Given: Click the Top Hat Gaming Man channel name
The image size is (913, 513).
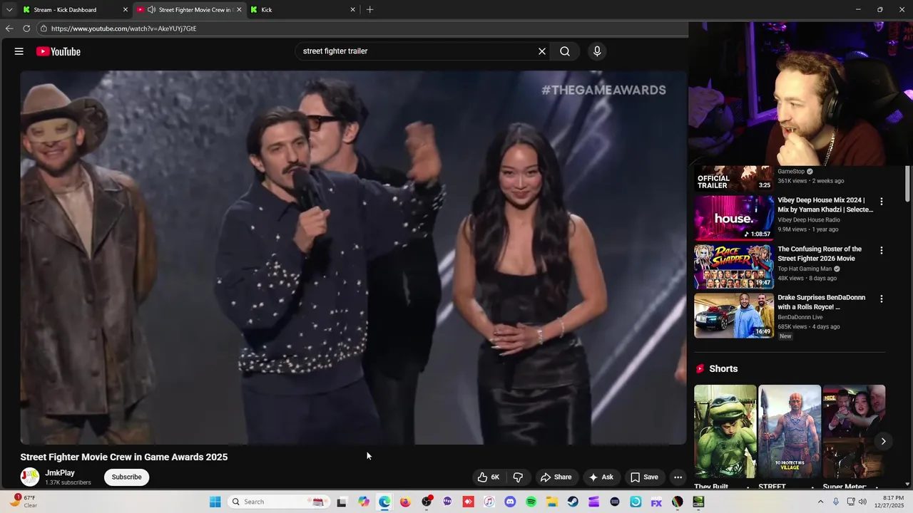Looking at the screenshot, I should [x=805, y=269].
